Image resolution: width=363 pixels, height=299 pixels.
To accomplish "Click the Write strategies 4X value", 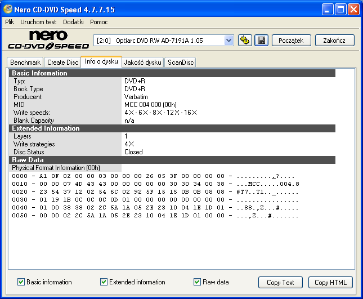I will coord(129,144).
